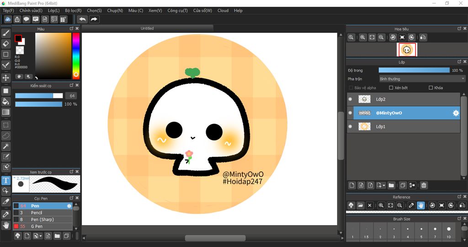The width and height of the screenshot is (468, 247).
Task: Open the Tệp(F) menu
Action: point(8,10)
